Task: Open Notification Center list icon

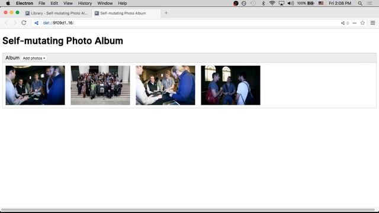Action: [x=370, y=3]
